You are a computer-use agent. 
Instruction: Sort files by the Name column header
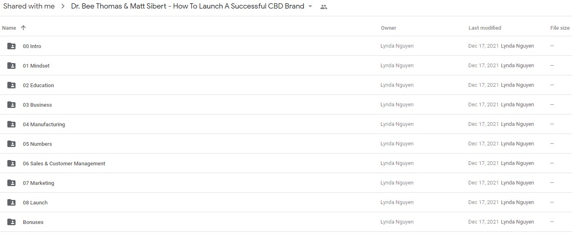pyautogui.click(x=9, y=28)
